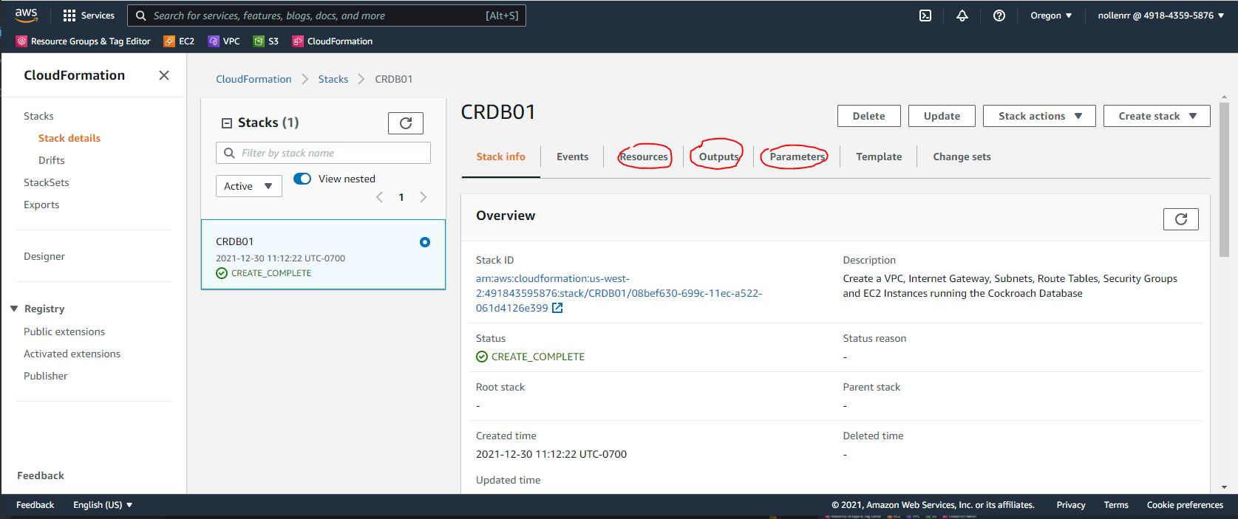Switch to the Stack info tab
Screen dimensions: 1238x519
pos(501,157)
